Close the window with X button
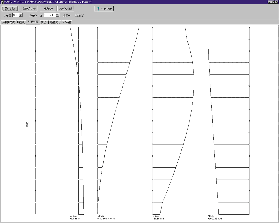The width and height of the screenshot is (279, 223). coord(277,2)
